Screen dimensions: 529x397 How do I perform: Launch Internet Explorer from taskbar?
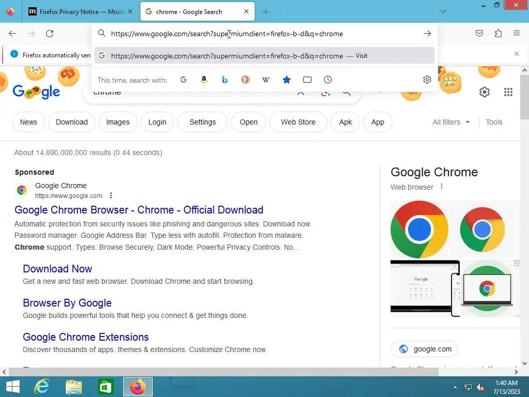click(x=42, y=387)
